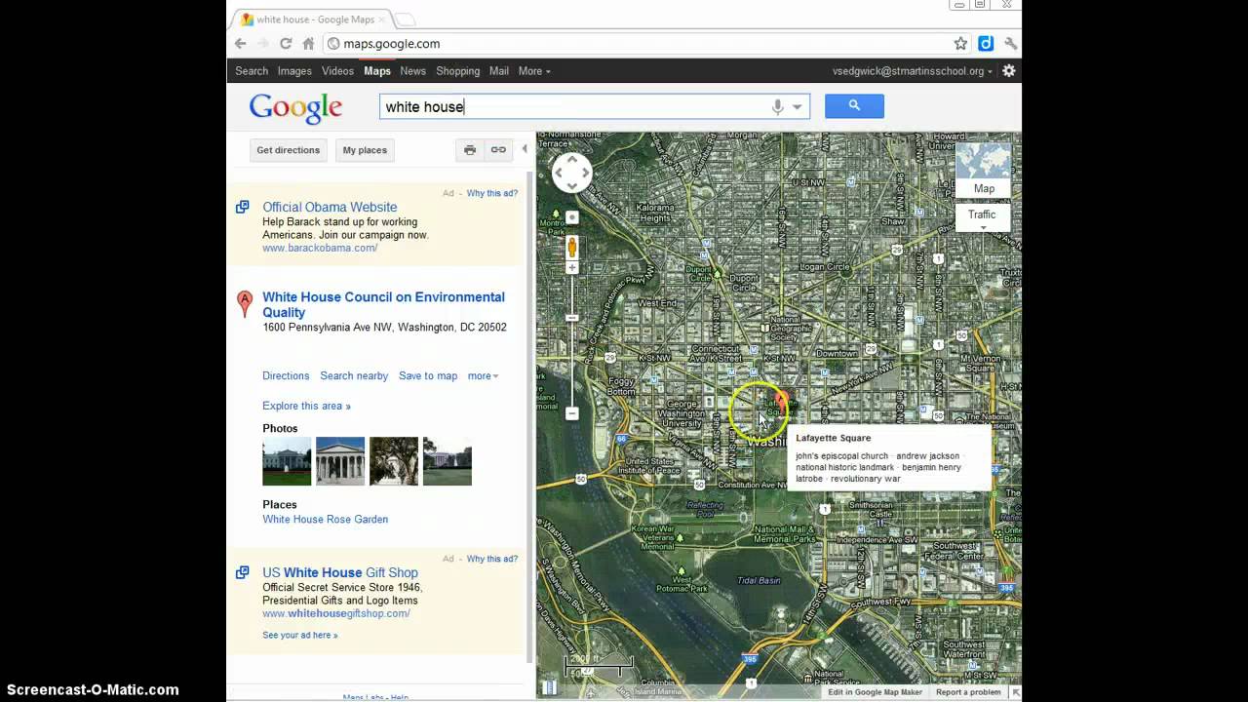Open Official Obama Website ad link
The image size is (1248, 702).
tap(330, 207)
